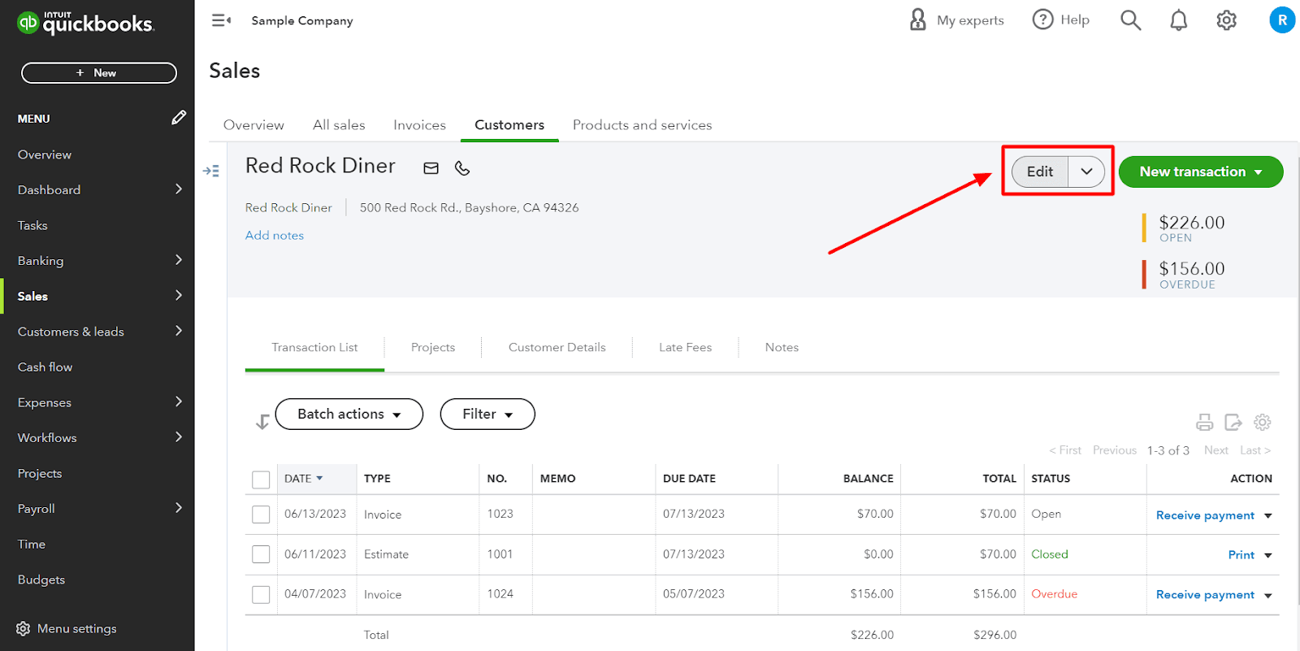Screen dimensions: 1300x651
Task: Export transaction list to Excel icon
Action: (1233, 422)
